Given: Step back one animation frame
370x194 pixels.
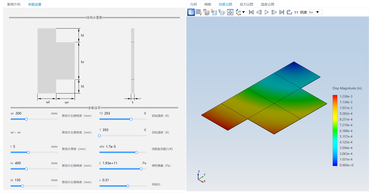Looking at the screenshot, I should point(259,12).
